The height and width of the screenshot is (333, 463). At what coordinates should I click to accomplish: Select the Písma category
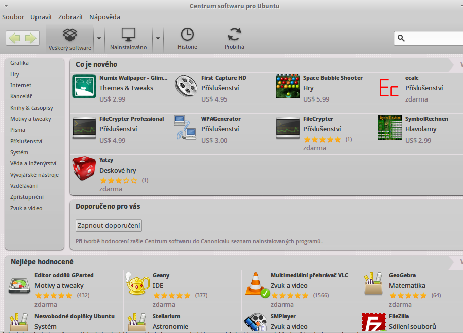[x=18, y=130]
